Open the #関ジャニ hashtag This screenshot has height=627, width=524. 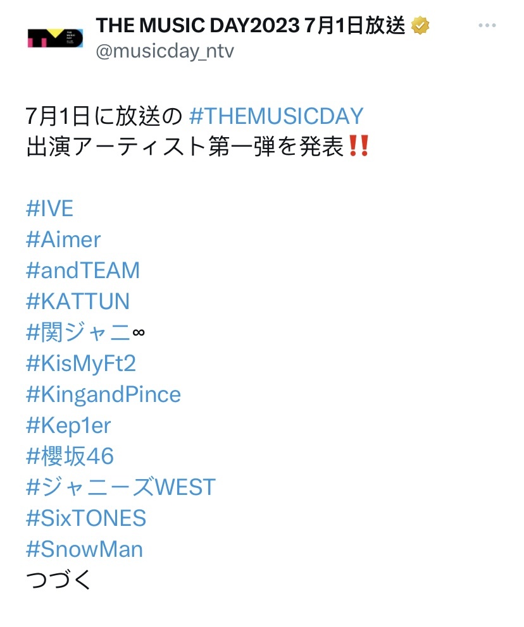(x=78, y=332)
